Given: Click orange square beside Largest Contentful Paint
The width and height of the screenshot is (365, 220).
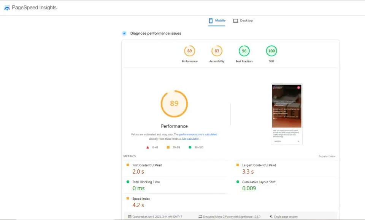Looking at the screenshot, I should (x=237, y=165).
